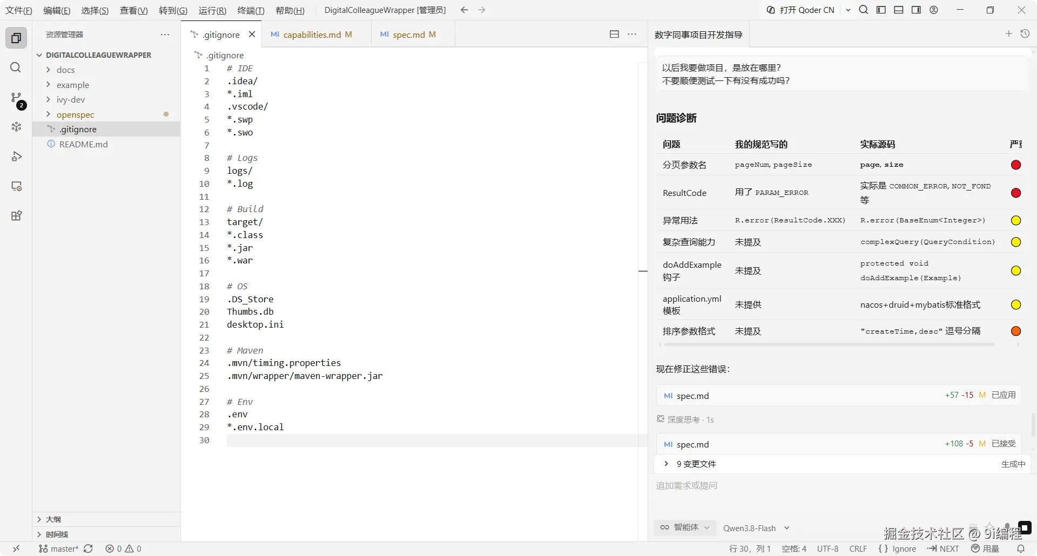Start a new chat with plus icon
Screen dimensions: 1037x556
[x=1008, y=33]
